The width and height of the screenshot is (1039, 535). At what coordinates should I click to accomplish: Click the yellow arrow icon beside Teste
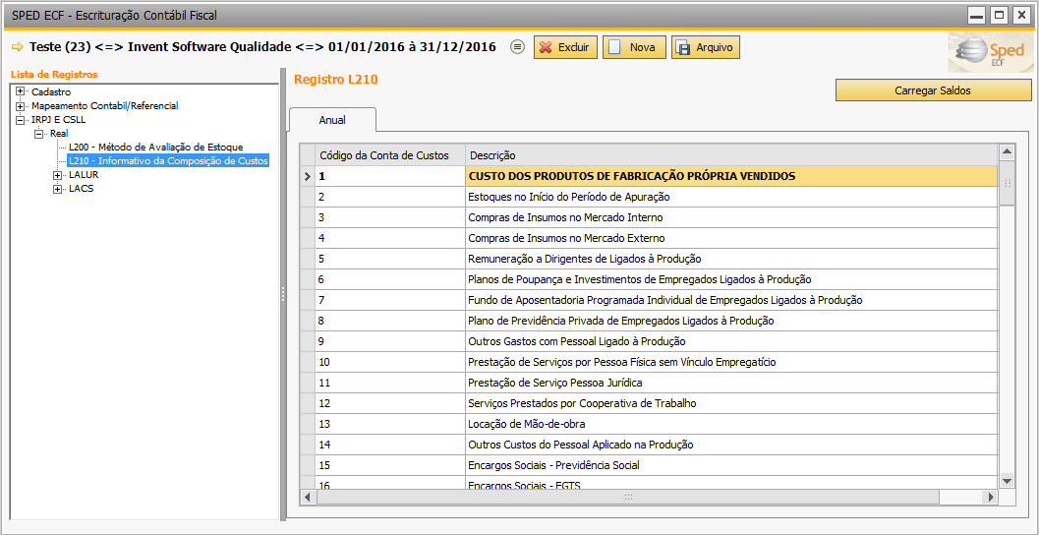pos(18,47)
